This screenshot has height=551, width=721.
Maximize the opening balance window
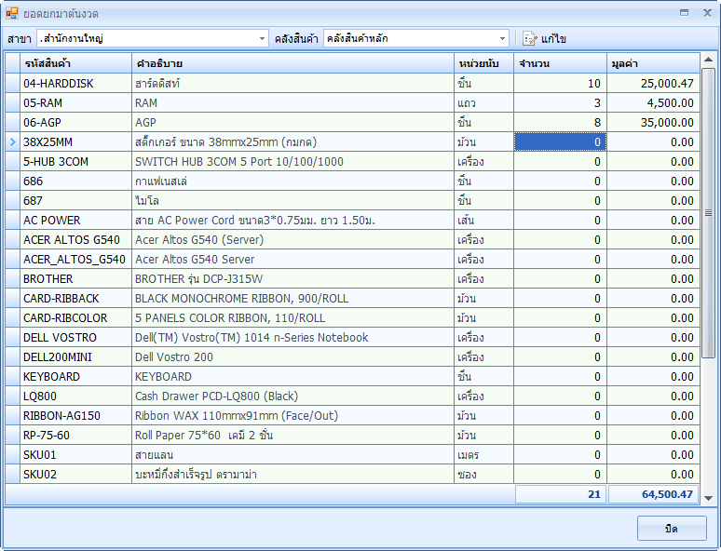coord(685,13)
